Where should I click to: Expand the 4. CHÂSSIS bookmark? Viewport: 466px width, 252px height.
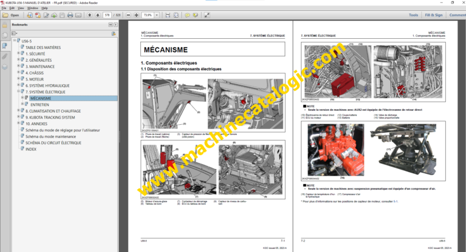pyautogui.click(x=18, y=72)
